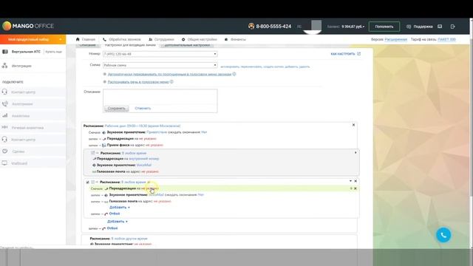Click the Отменить link
Screen dimensions: 473x266
point(143,109)
